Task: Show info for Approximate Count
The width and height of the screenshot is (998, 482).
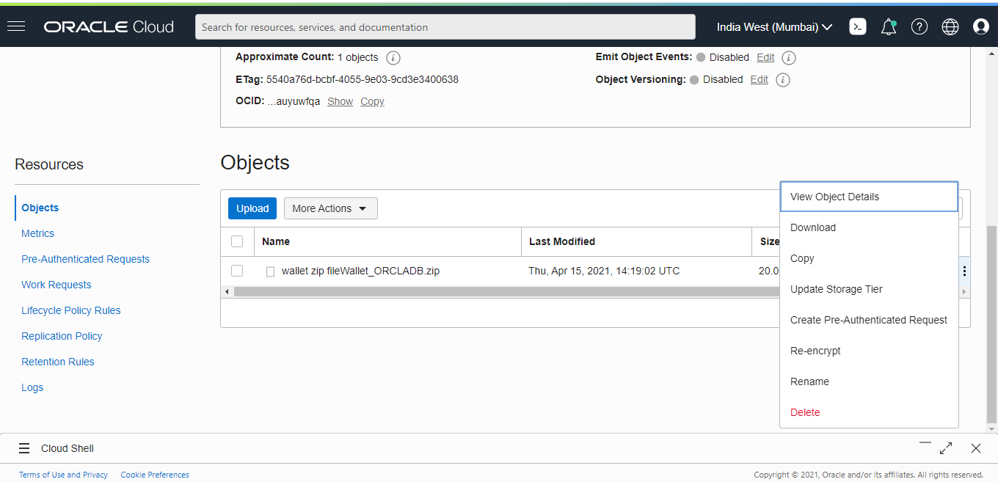Action: [x=393, y=57]
